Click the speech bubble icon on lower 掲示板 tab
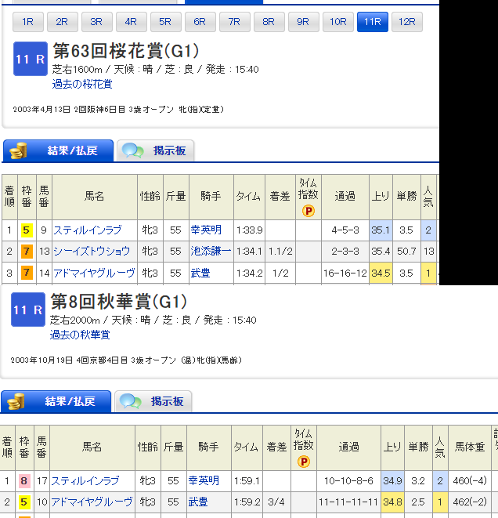 tap(132, 401)
